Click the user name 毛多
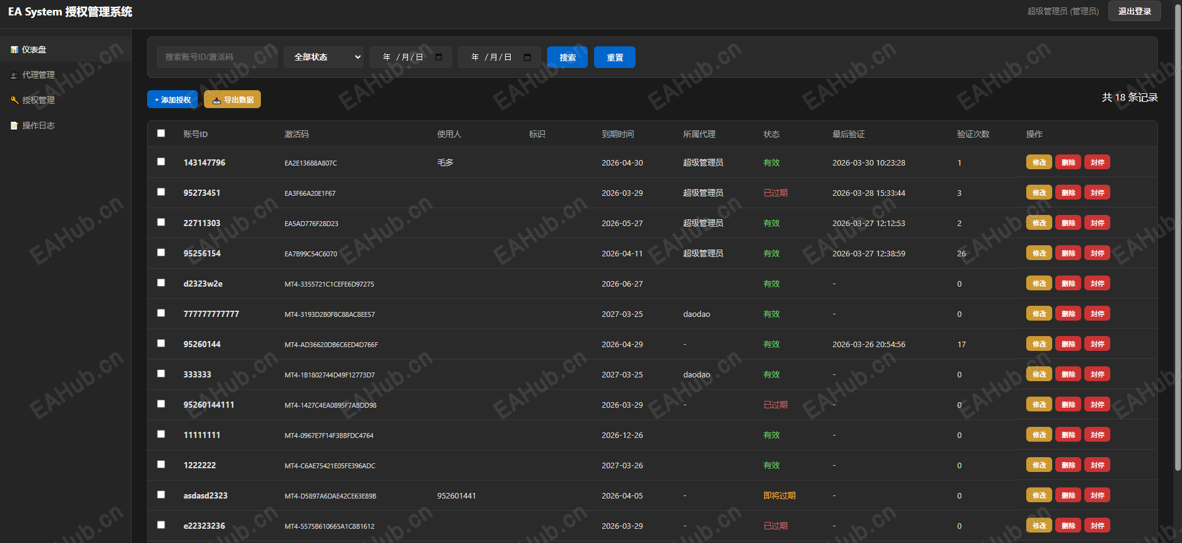This screenshot has width=1182, height=543. (x=445, y=162)
